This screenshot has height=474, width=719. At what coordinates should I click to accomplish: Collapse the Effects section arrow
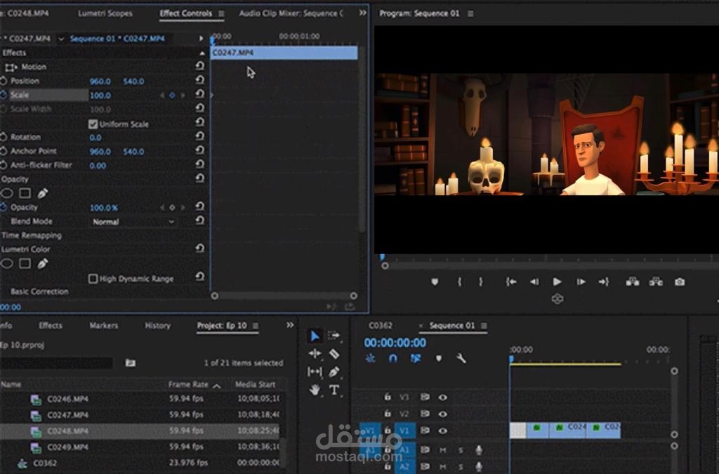pos(202,53)
